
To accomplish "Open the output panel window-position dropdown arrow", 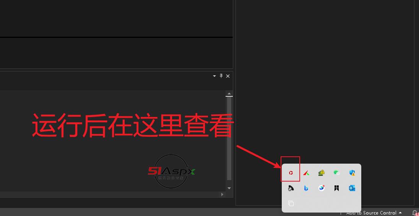I will click(214, 76).
